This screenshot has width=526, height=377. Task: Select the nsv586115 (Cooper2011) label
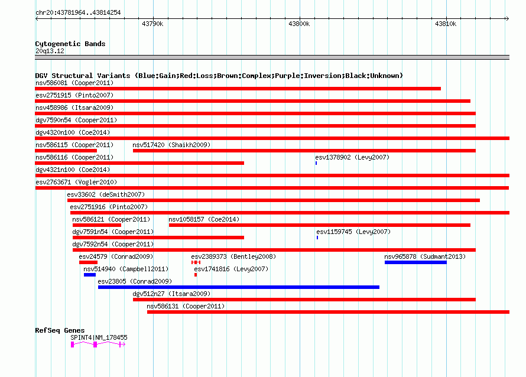point(74,145)
